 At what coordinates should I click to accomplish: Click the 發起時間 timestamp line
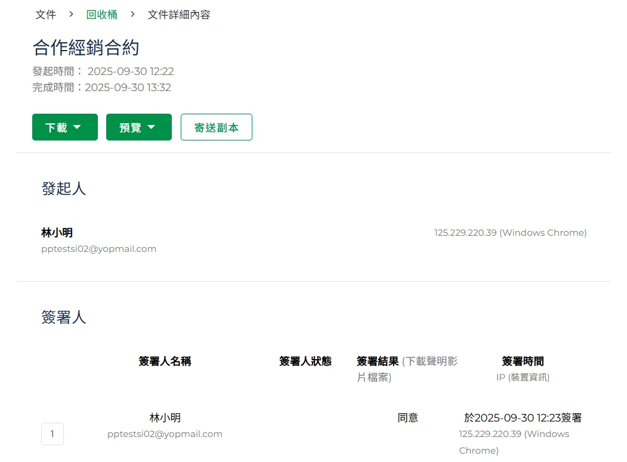[103, 71]
